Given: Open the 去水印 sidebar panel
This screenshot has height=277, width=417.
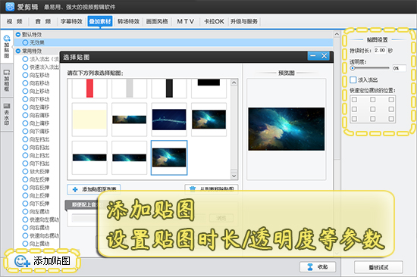Looking at the screenshot, I should (x=7, y=114).
